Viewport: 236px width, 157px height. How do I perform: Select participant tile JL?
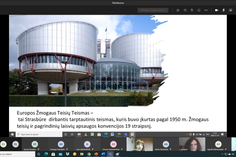coord(87,144)
